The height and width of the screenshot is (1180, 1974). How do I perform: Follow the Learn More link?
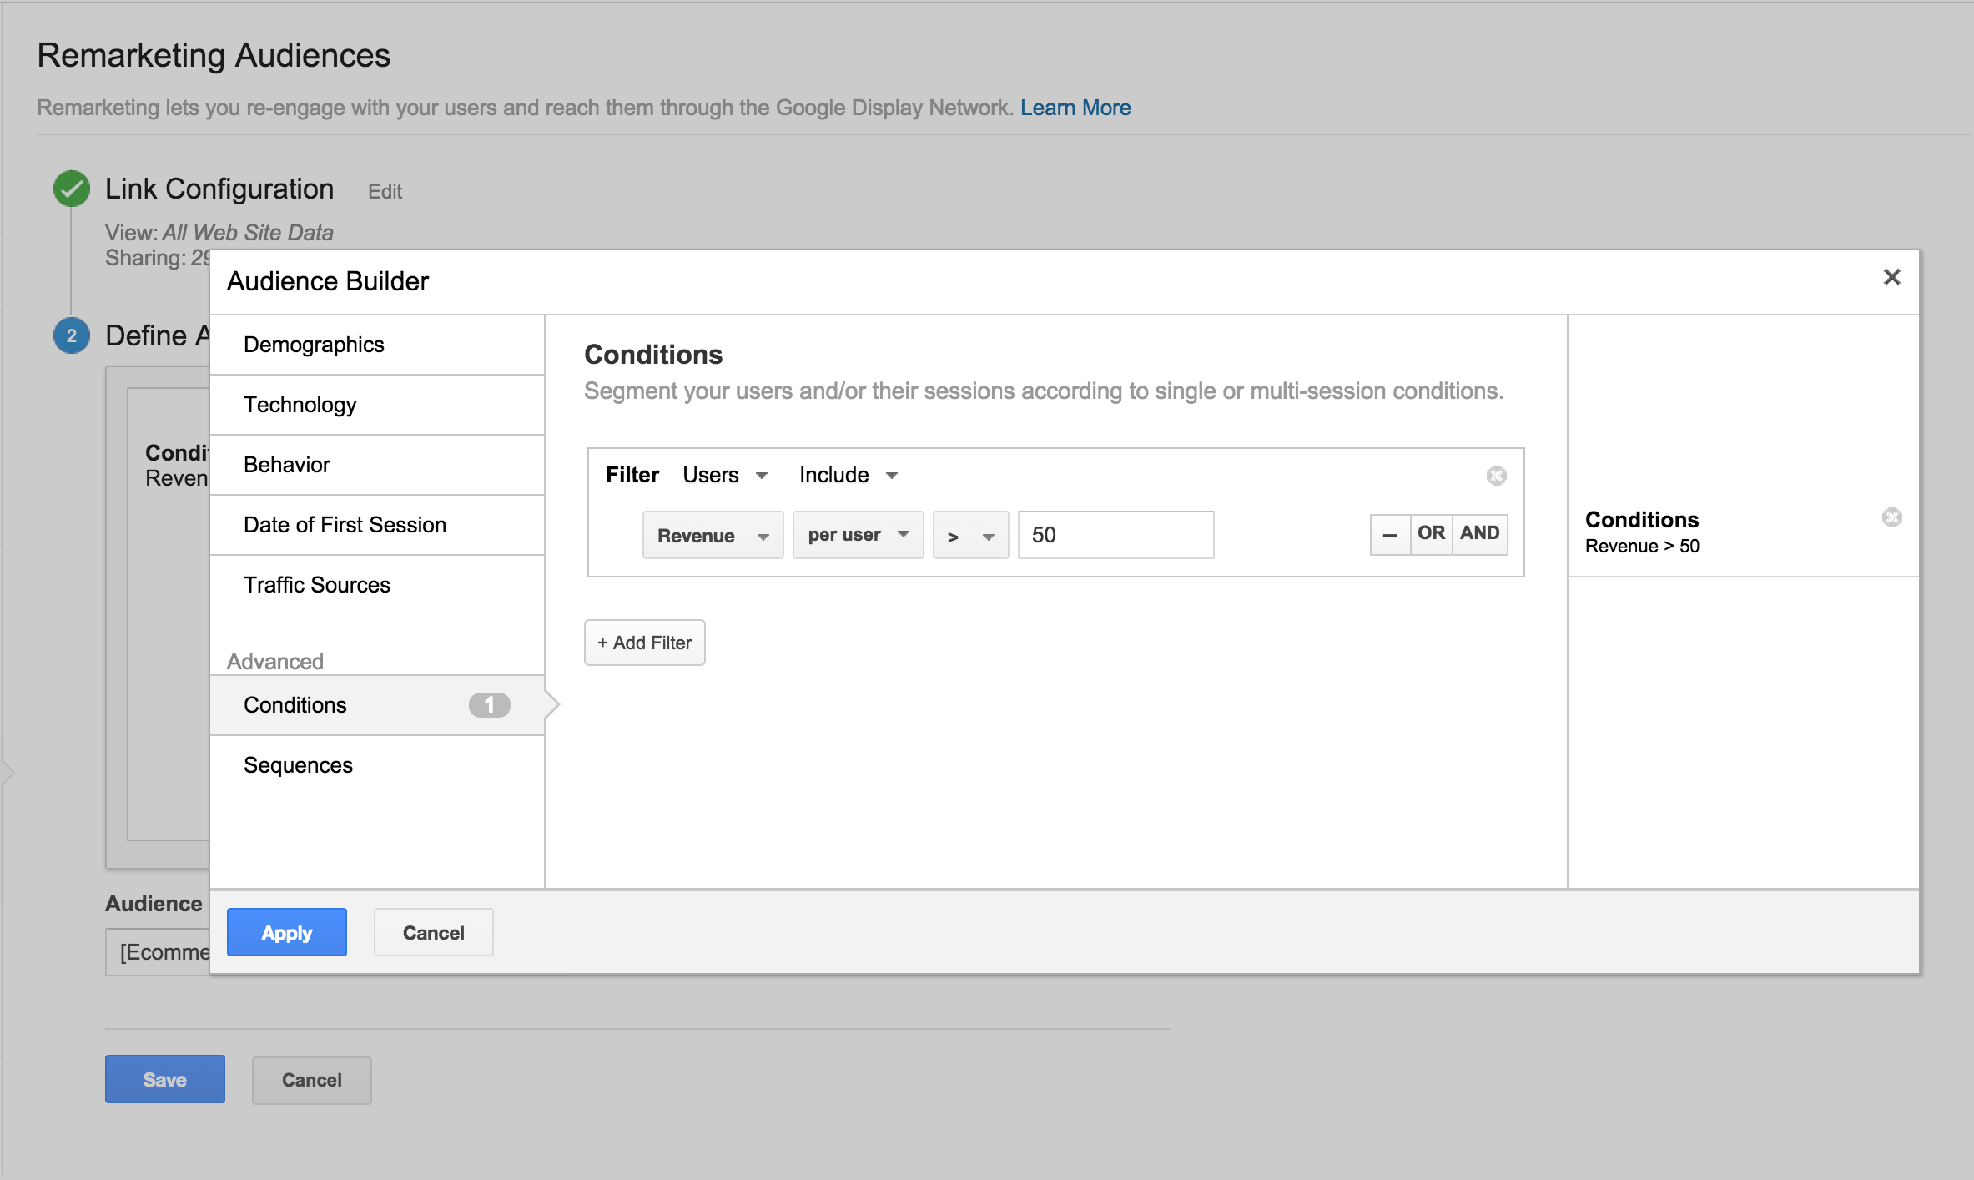[x=1075, y=108]
